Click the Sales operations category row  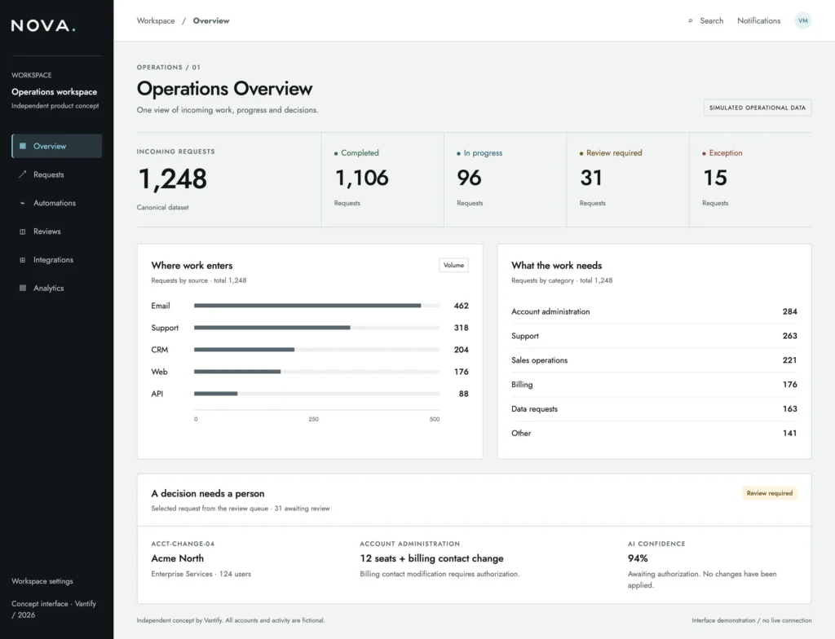pyautogui.click(x=654, y=360)
